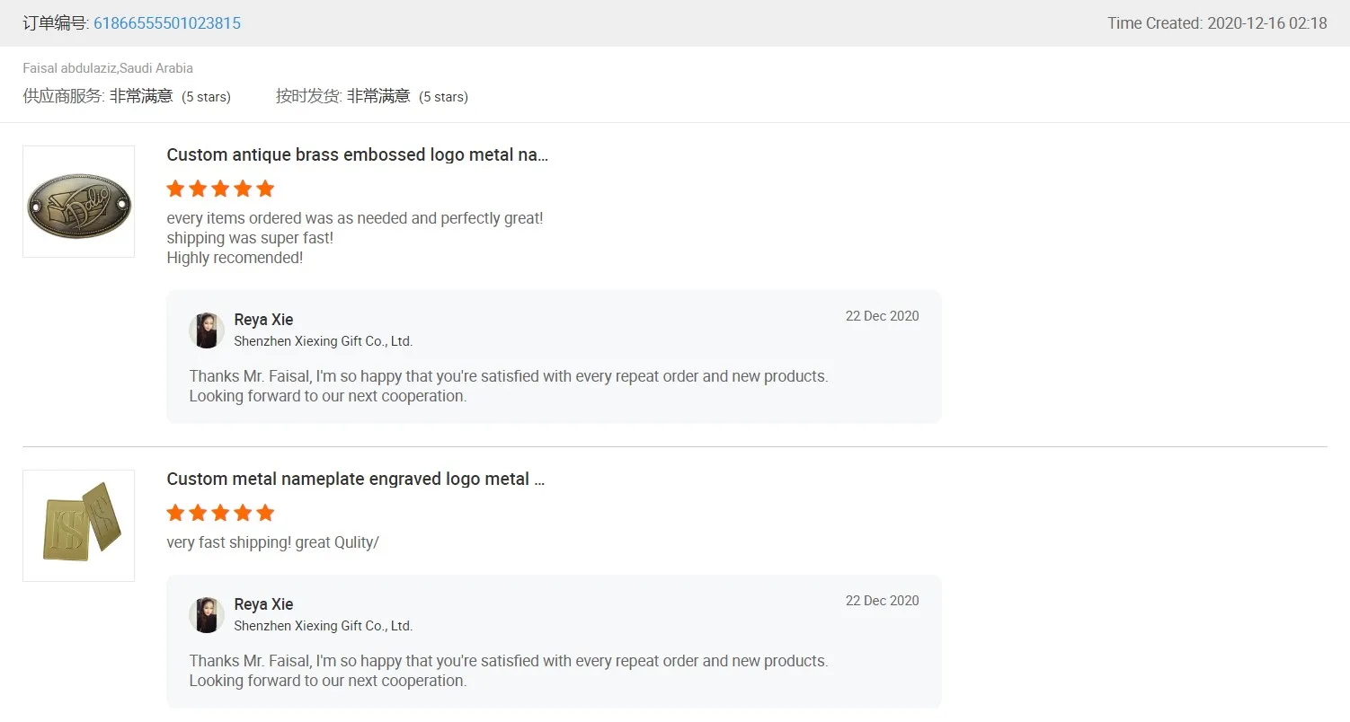Click Reya Xie's avatar in the second reply
The image size is (1350, 722).
coord(207,615)
